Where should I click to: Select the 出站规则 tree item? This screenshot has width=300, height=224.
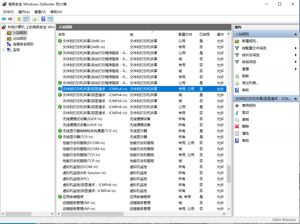19,39
